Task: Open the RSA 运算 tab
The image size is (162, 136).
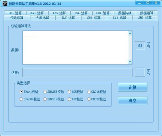Action: point(81,13)
